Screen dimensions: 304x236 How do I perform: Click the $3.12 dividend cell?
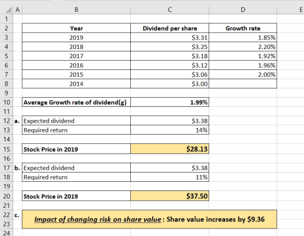(169, 65)
